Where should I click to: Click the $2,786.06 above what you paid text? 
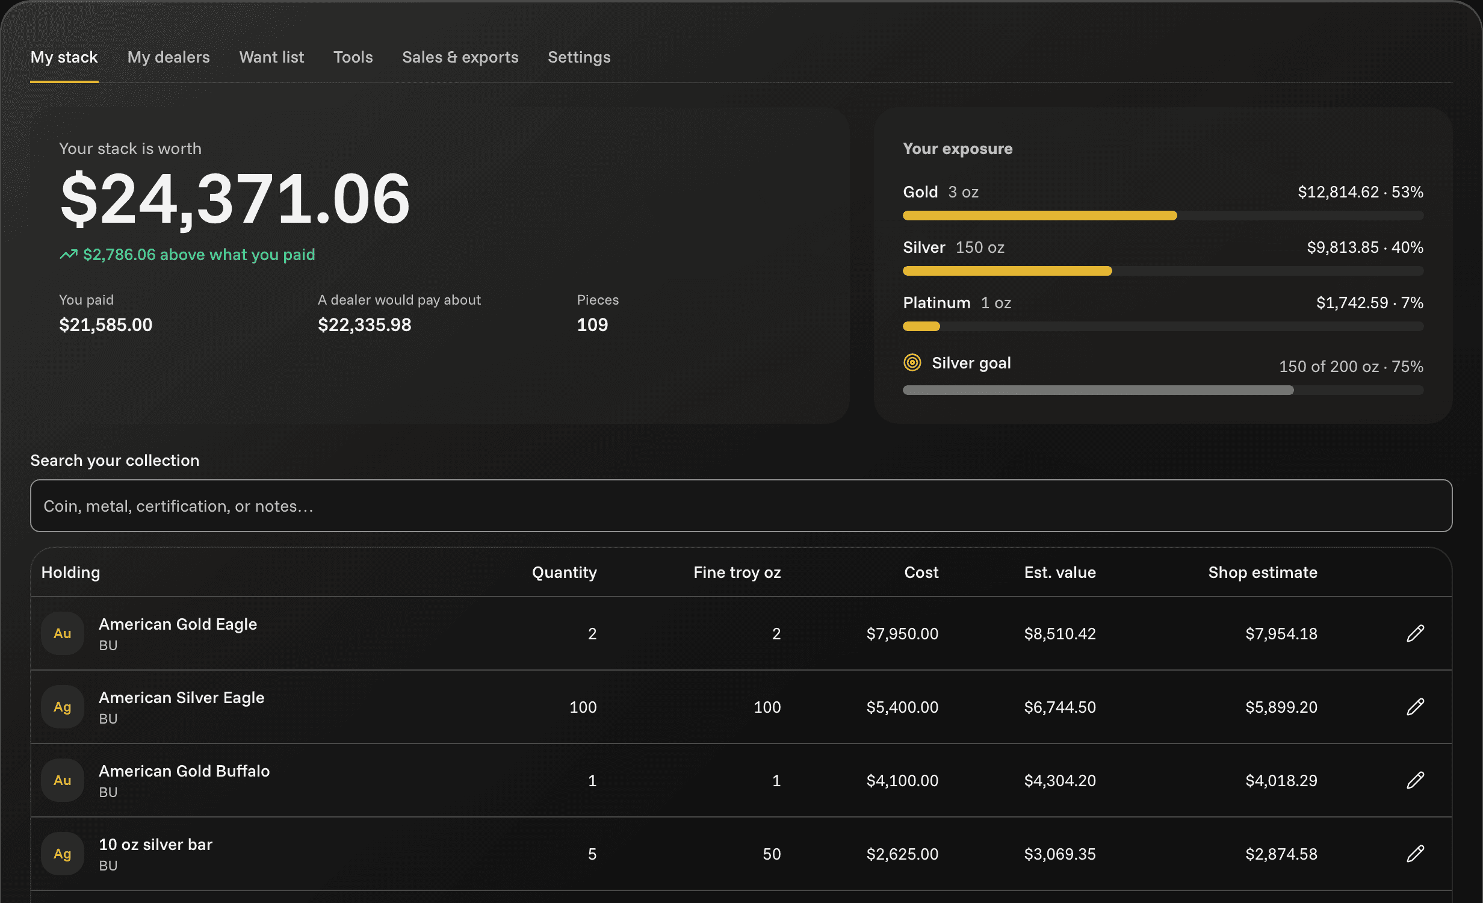[199, 255]
